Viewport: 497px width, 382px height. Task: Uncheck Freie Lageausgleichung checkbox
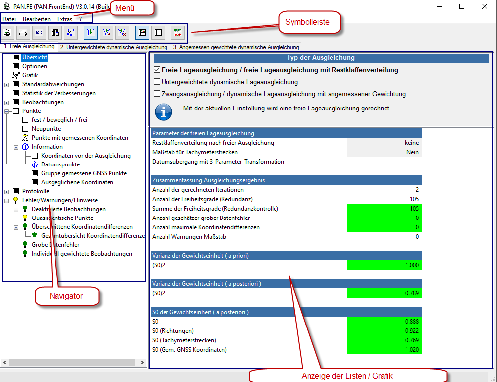[x=157, y=70]
